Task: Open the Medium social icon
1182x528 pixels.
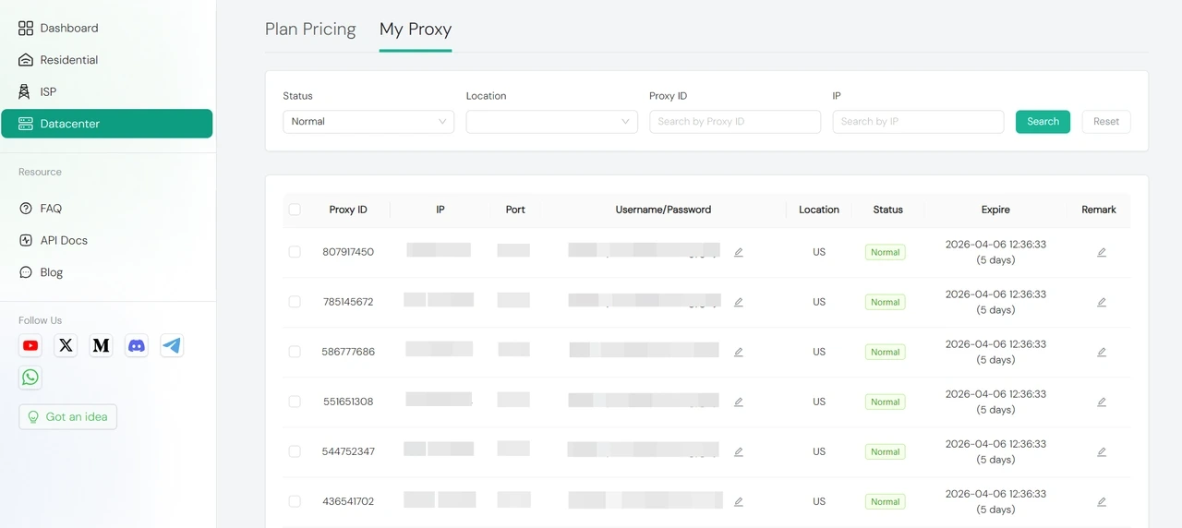Action: 102,345
